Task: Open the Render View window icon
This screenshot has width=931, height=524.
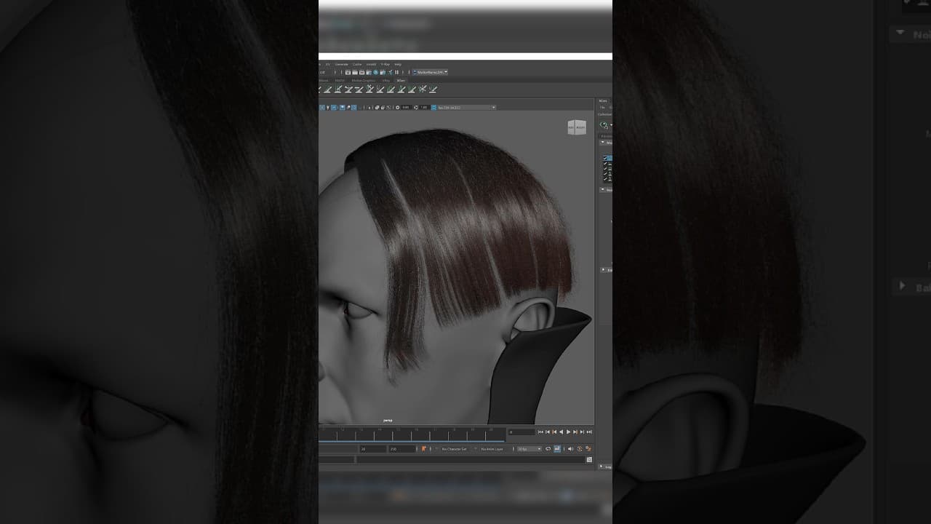Action: 348,72
